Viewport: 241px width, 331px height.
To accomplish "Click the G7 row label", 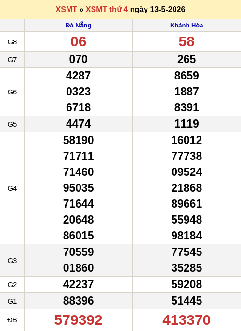I will tap(12, 60).
